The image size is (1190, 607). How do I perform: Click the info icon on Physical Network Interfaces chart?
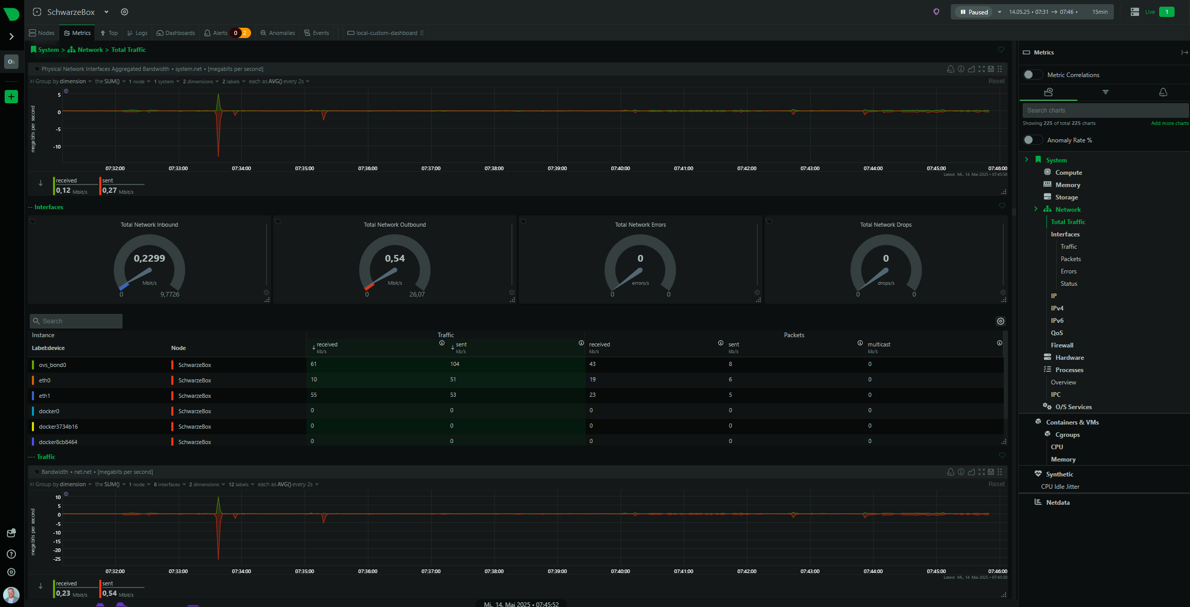coord(961,69)
